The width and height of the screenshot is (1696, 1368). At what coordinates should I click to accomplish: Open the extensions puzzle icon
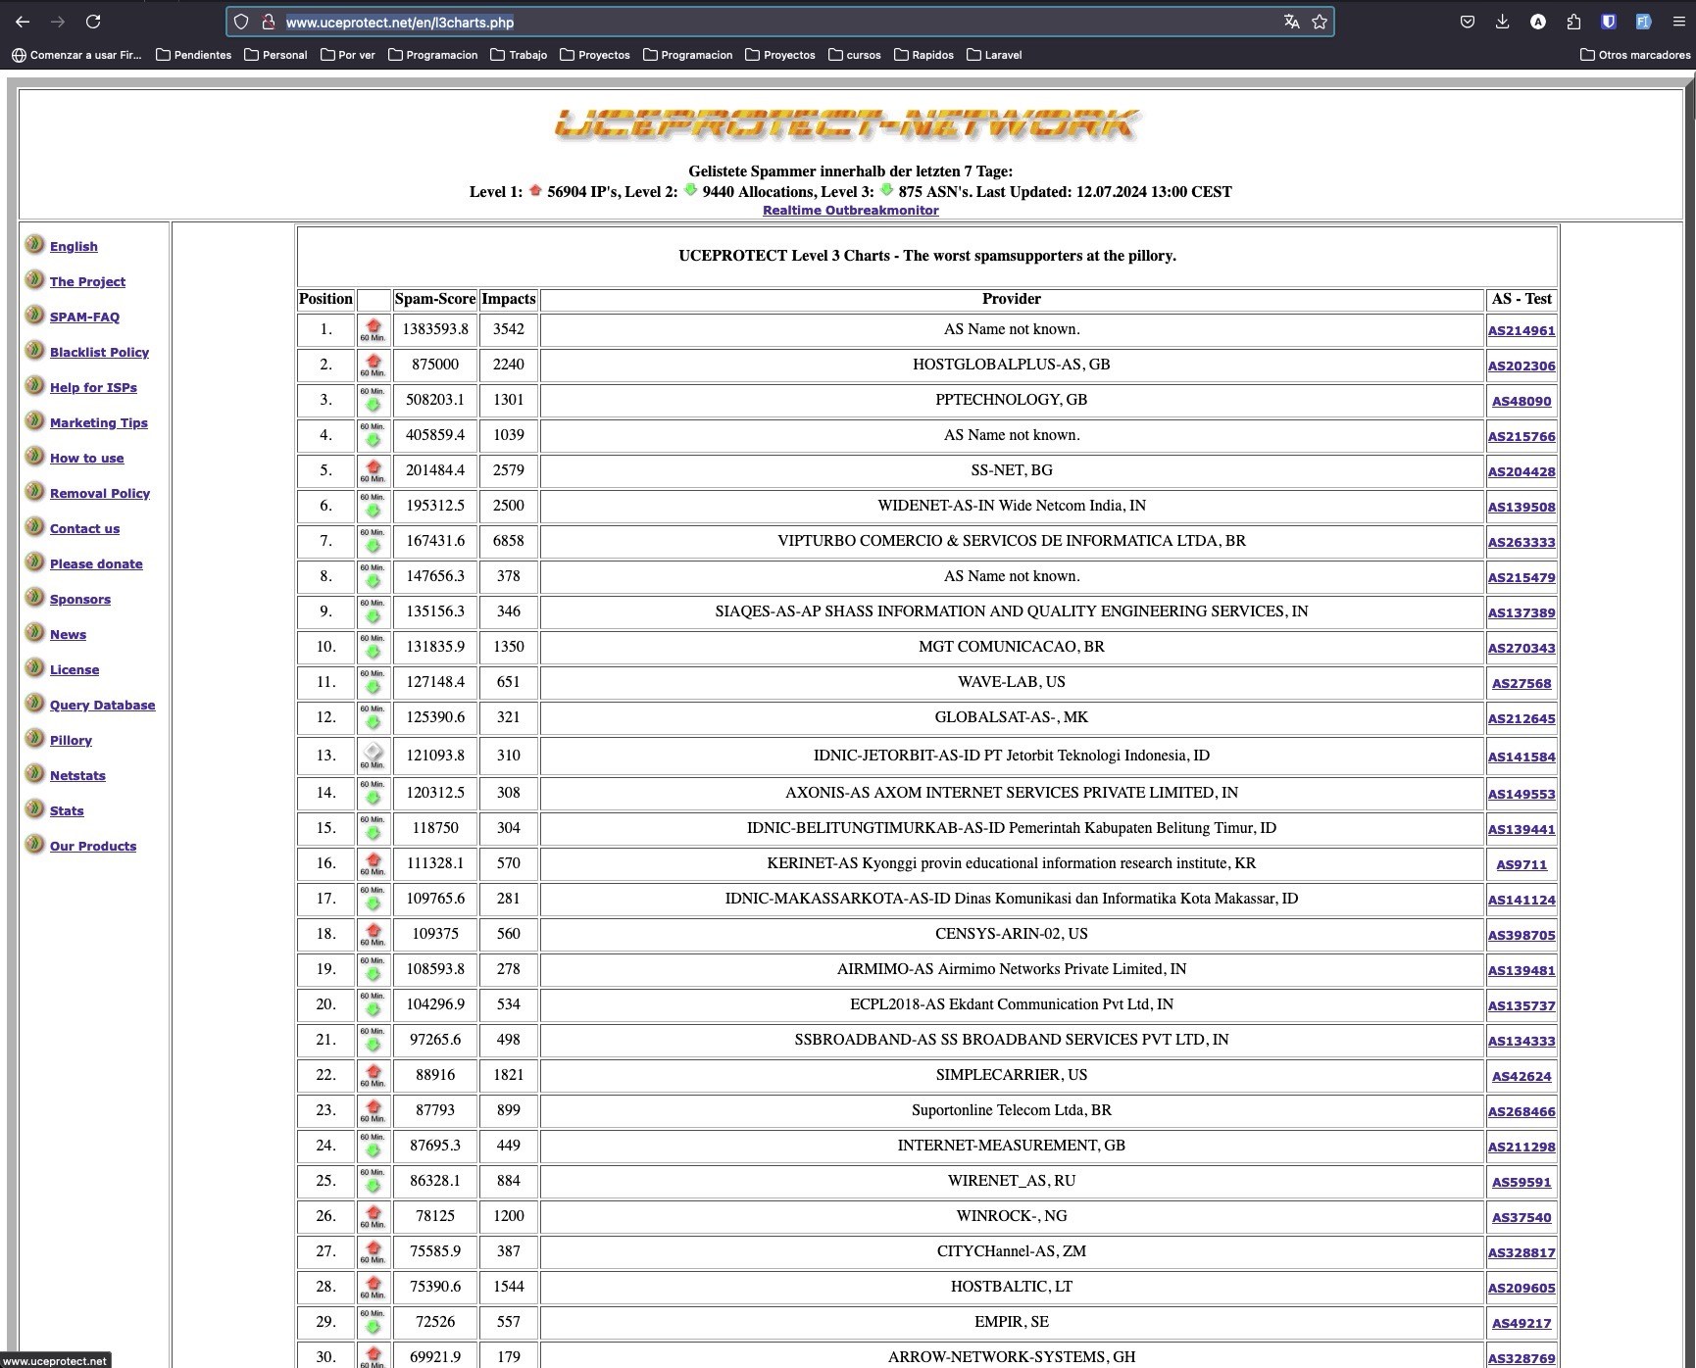tap(1573, 22)
